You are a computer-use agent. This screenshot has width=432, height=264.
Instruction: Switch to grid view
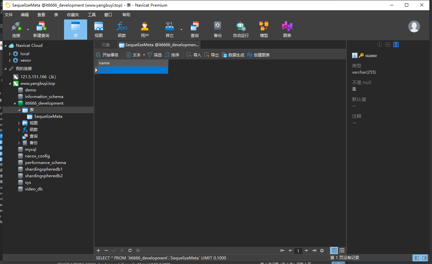pyautogui.click(x=334, y=251)
